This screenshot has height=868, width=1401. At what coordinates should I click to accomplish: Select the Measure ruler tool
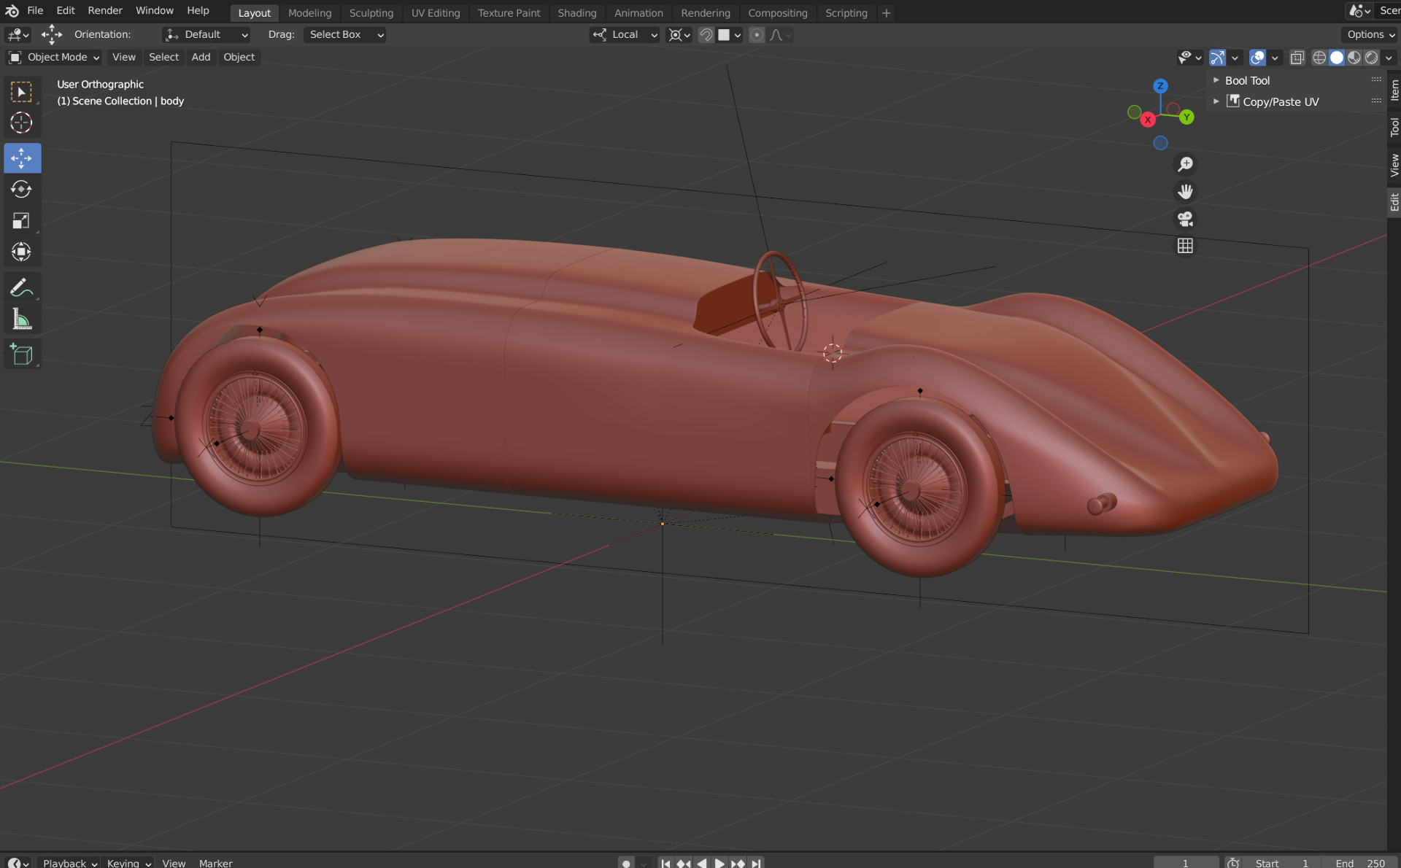(x=21, y=319)
